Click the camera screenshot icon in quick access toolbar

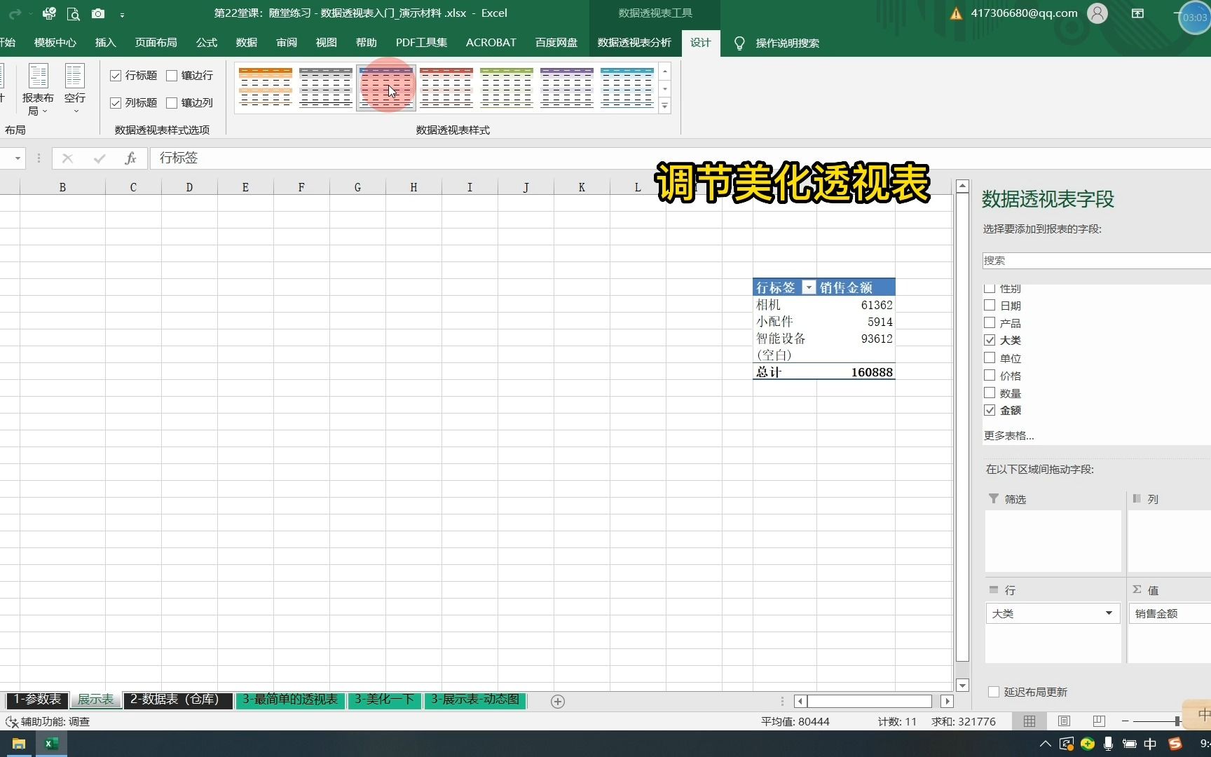97,13
